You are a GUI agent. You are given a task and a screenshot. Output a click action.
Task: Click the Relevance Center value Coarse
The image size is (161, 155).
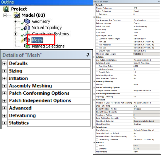tap(146, 23)
